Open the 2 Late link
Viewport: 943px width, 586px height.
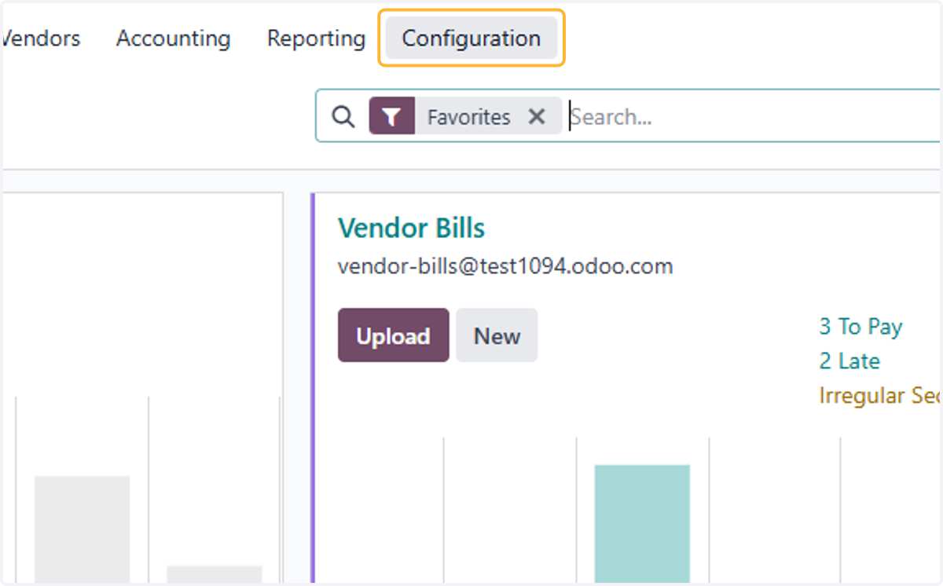click(x=849, y=361)
